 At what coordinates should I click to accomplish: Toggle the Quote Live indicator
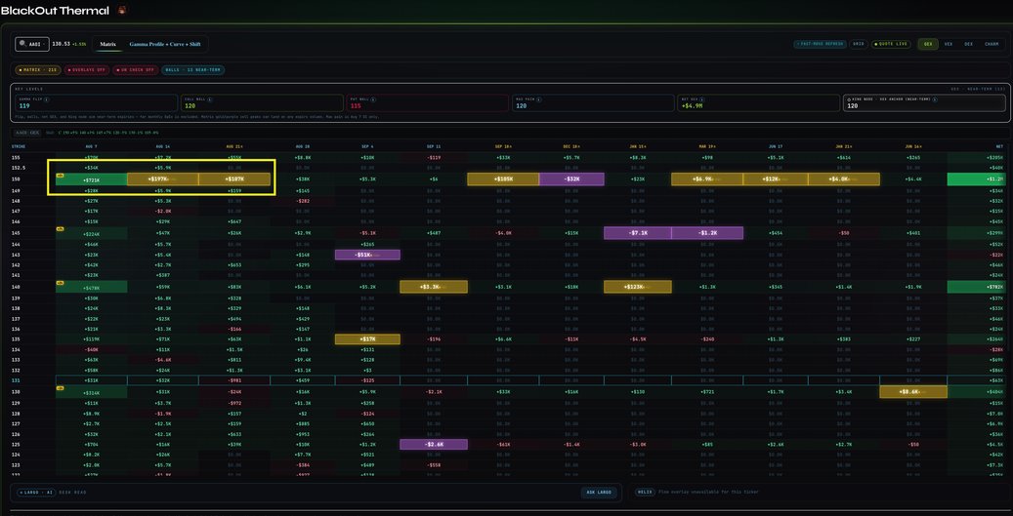point(891,44)
